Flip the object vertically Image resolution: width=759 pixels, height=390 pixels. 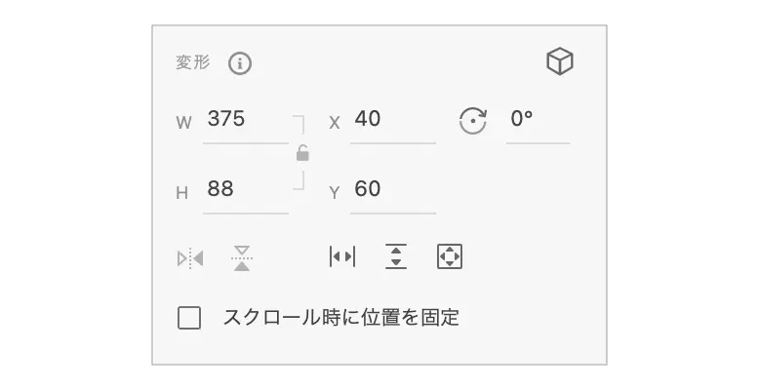(242, 257)
